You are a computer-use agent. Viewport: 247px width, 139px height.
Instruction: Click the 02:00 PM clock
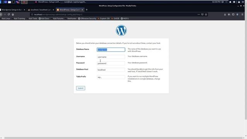[216, 2]
